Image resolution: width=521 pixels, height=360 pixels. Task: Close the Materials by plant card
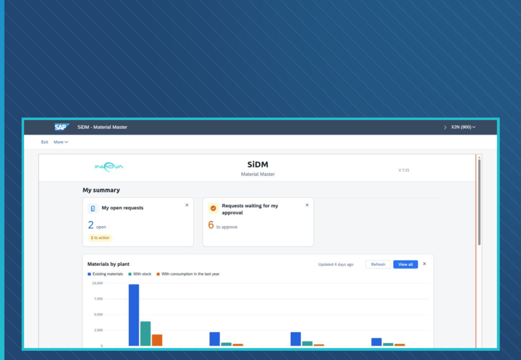424,264
